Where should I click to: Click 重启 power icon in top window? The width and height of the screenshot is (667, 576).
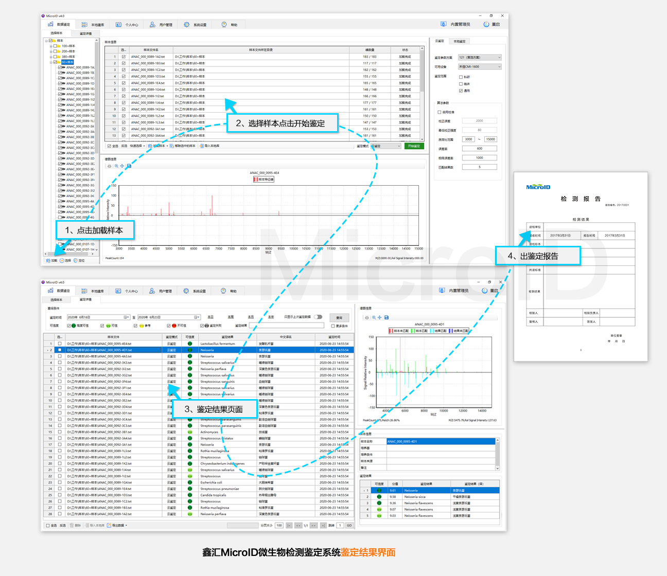(486, 24)
